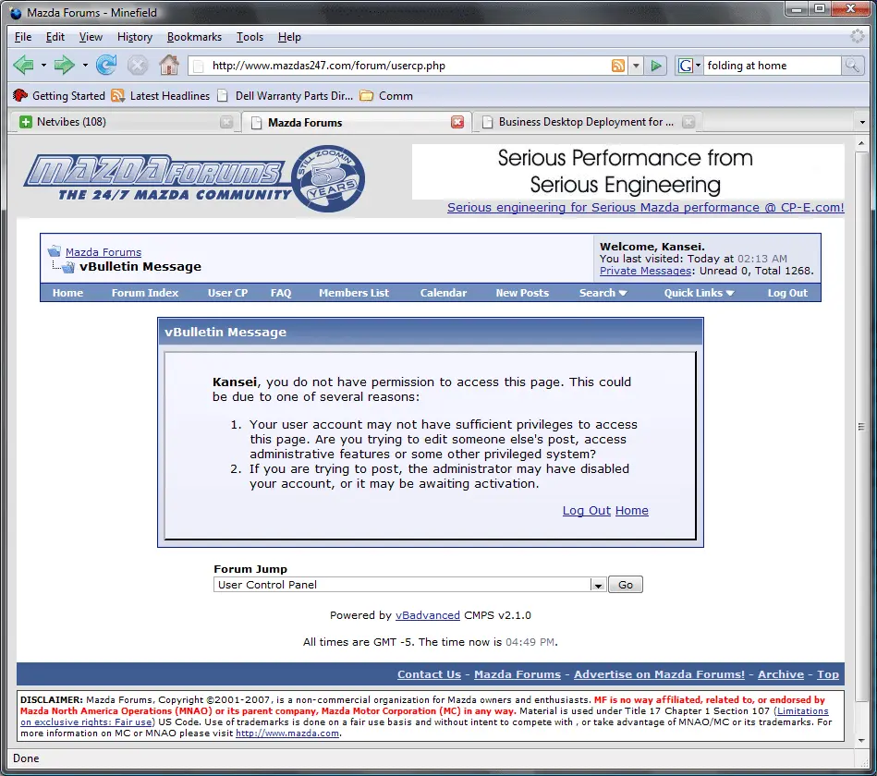Go forward with the green Forward arrow
Screen dimensions: 877x776
coord(64,66)
